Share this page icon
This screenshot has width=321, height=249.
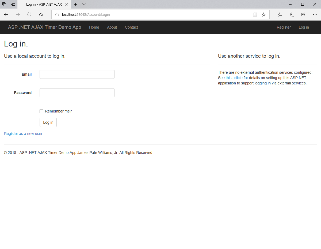click(303, 15)
